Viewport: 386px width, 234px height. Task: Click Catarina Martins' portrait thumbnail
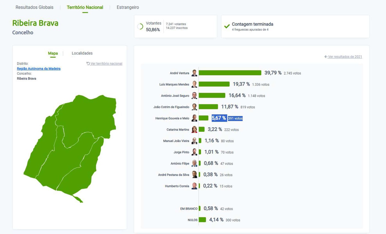point(194,130)
